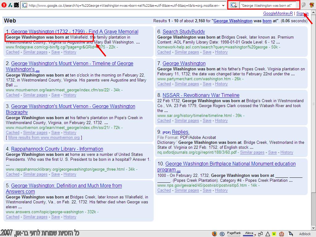Open Mount Vernon Timeline result
Viewport: 316px width, 237px height.
pyautogui.click(x=69, y=66)
